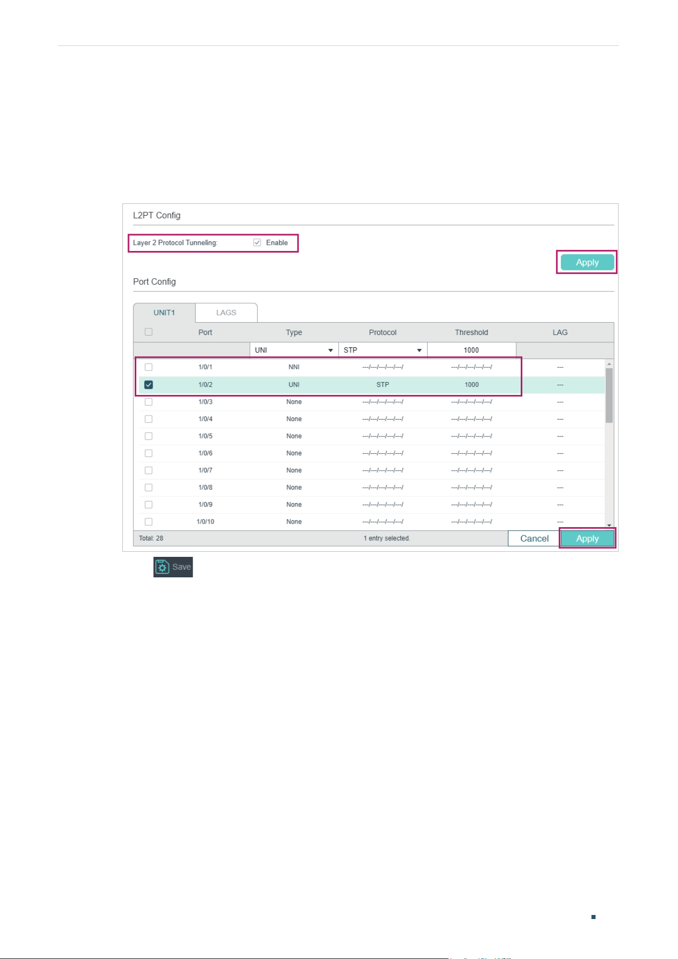This screenshot has height=959, width=678.
Task: Select the UNIT1 tab
Action: pyautogui.click(x=164, y=312)
